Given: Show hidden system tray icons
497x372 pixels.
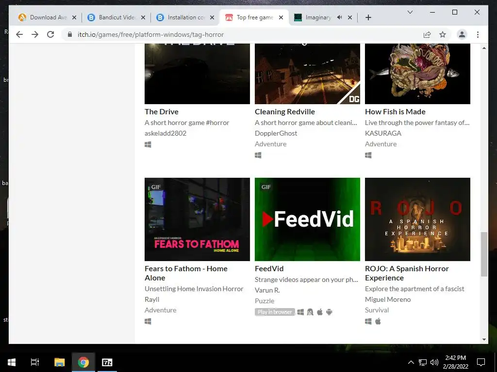Looking at the screenshot, I should (411, 362).
